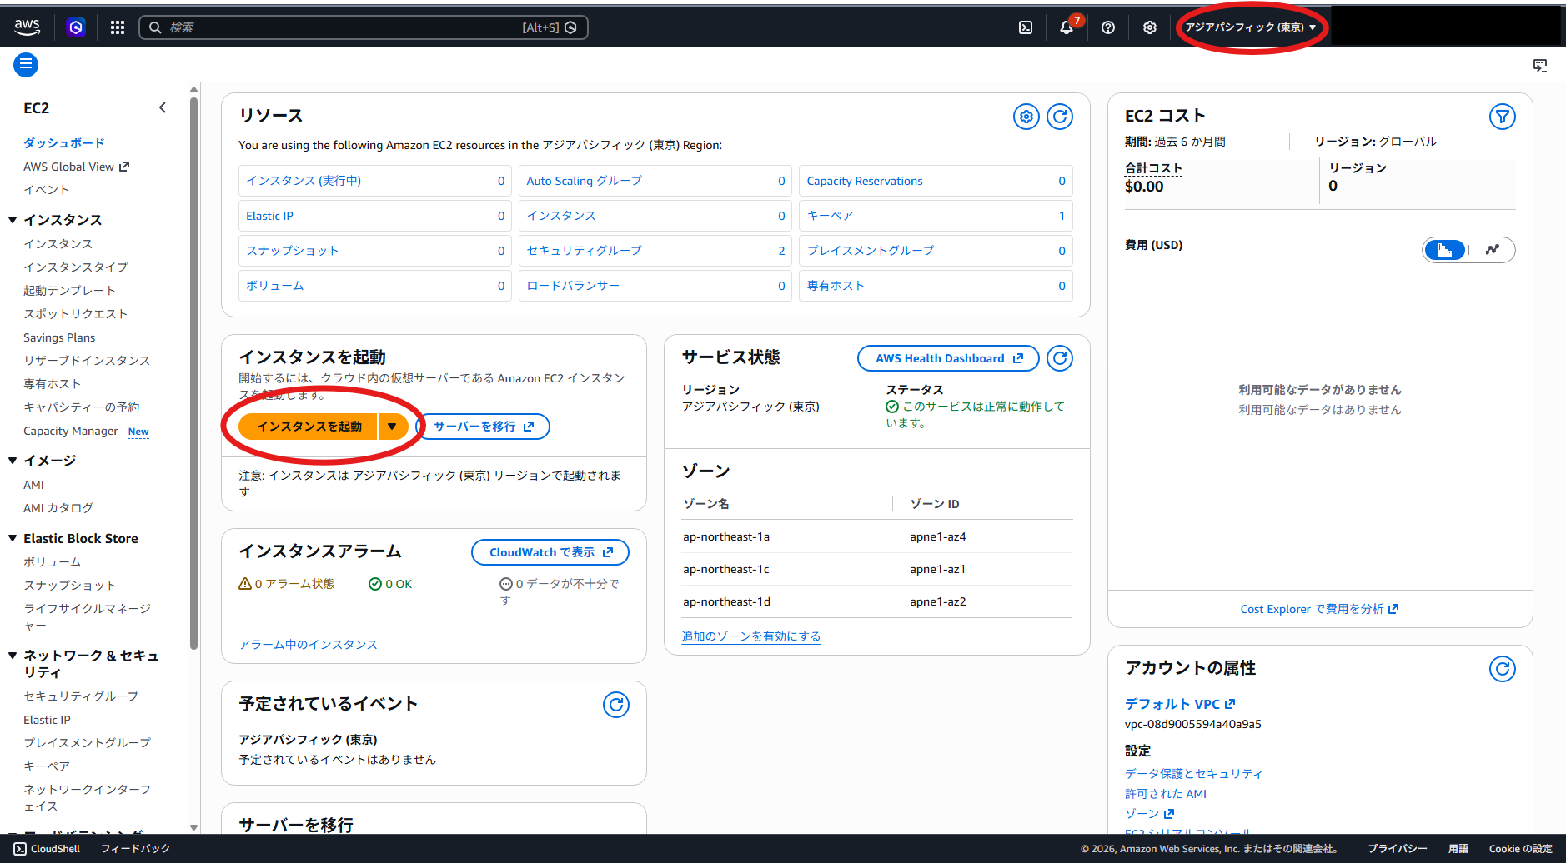This screenshot has height=863, width=1566.
Task: Open the help question mark icon
Action: [1108, 27]
